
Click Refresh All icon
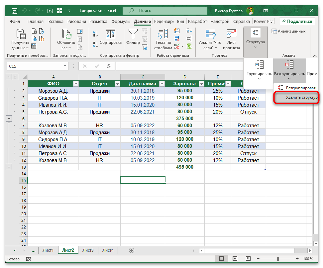click(x=66, y=34)
